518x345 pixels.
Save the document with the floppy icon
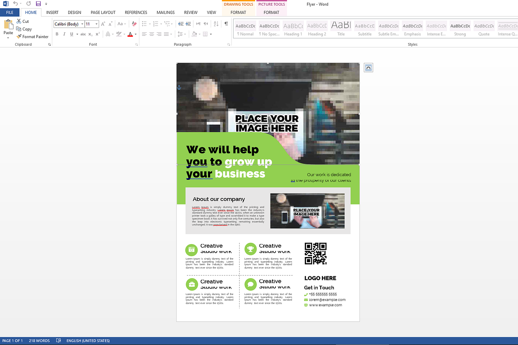tap(38, 3)
